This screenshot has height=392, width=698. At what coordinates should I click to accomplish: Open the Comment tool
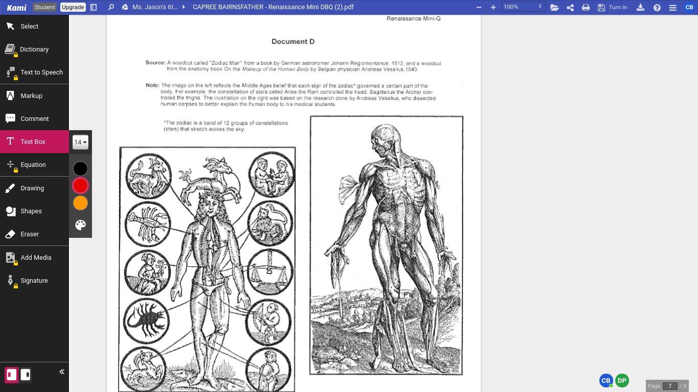(34, 119)
